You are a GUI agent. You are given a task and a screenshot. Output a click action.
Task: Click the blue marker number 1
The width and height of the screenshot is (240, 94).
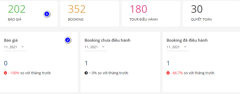point(47,14)
